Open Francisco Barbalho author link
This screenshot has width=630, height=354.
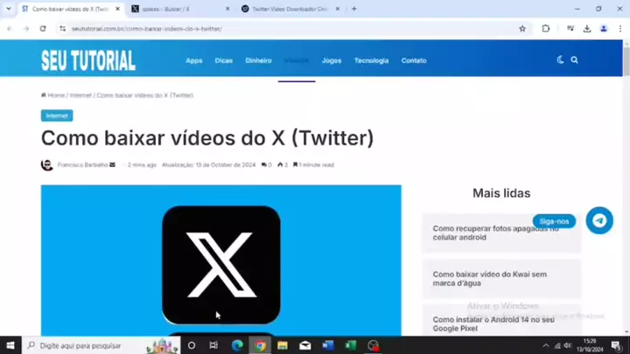click(82, 164)
